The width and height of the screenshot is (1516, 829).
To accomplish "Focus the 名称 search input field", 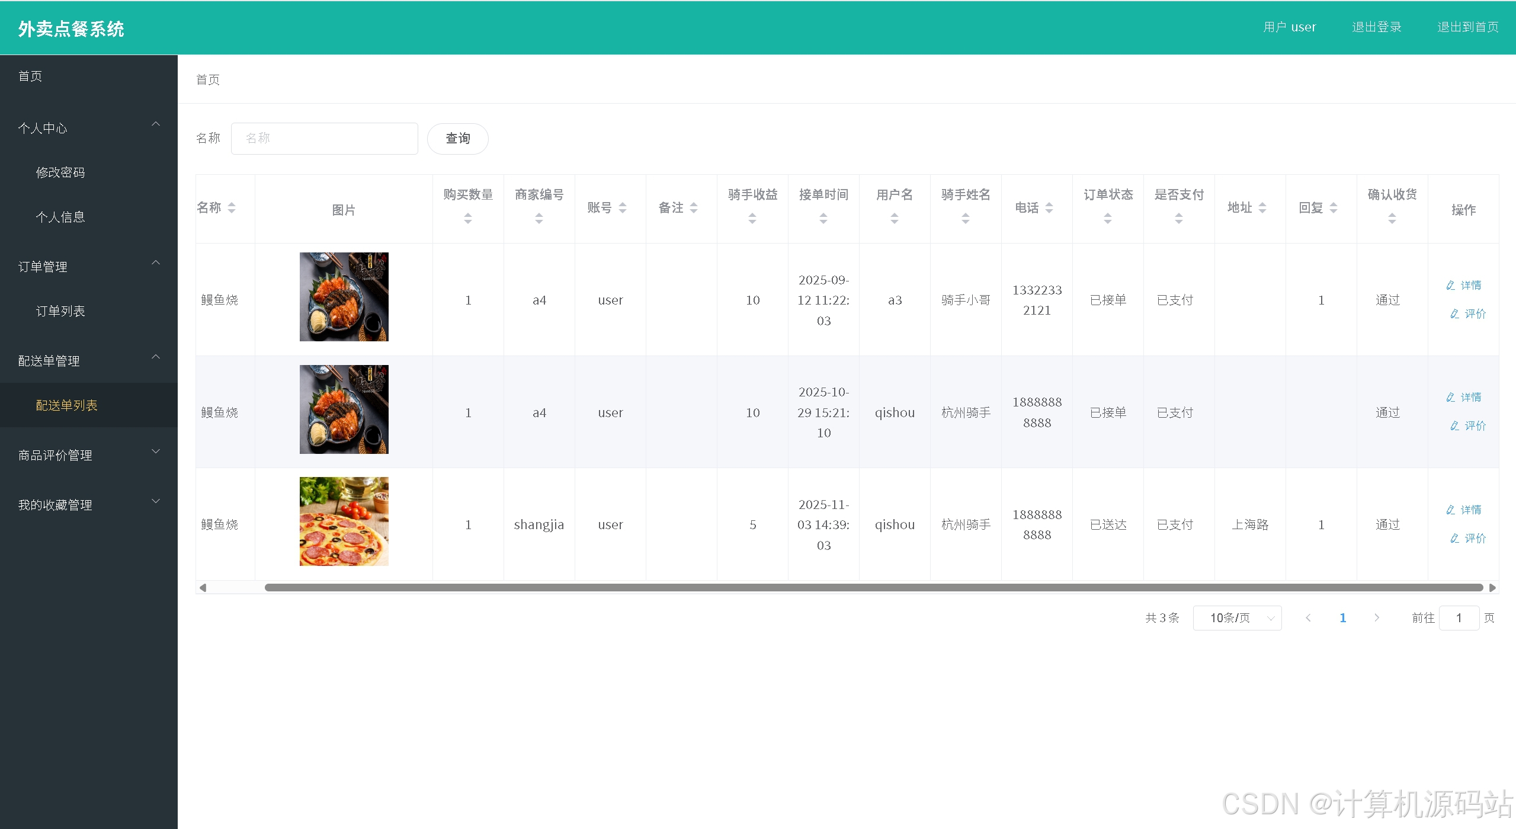I will pyautogui.click(x=325, y=139).
